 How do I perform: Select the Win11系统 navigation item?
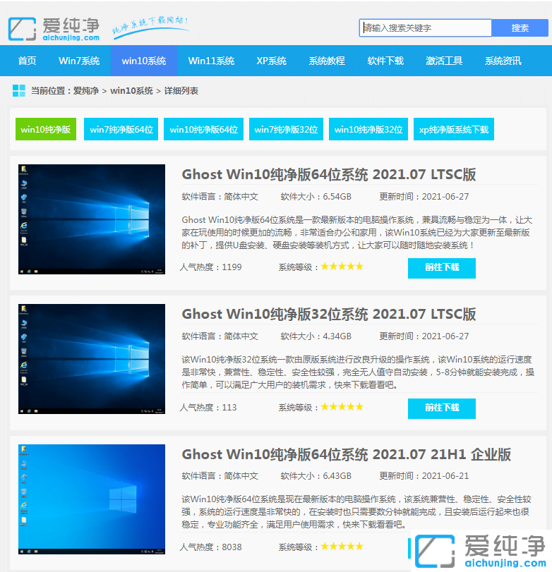tap(211, 61)
